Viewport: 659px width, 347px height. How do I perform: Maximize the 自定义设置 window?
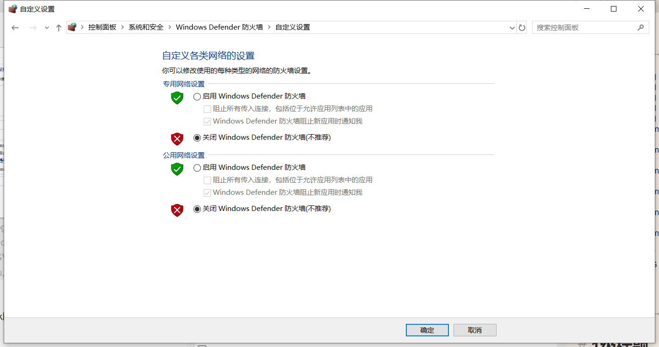614,9
